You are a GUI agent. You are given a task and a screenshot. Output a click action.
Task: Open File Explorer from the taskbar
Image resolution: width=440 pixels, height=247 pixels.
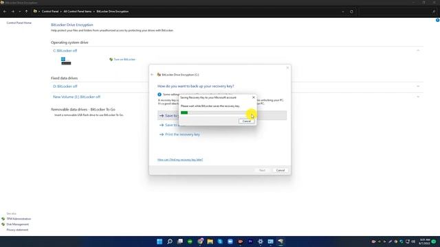(x=210, y=242)
